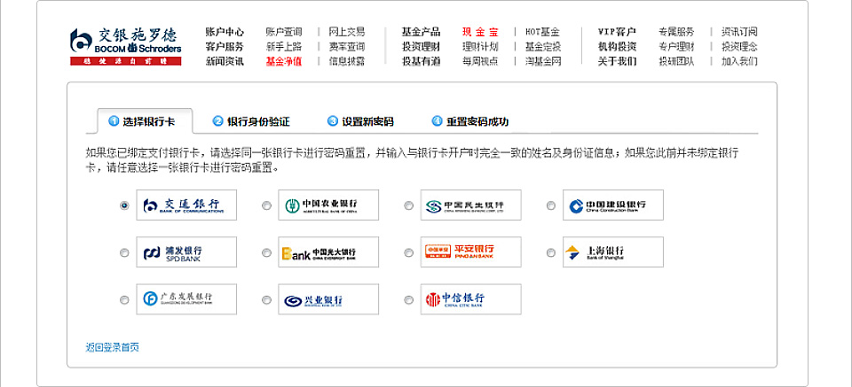The height and width of the screenshot is (387, 852).
Task: Open the 基金定投 link
Action: (543, 47)
